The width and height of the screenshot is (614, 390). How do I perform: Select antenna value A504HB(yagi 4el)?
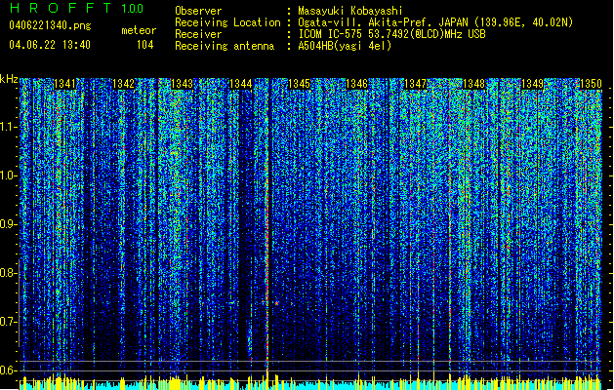pyautogui.click(x=345, y=46)
